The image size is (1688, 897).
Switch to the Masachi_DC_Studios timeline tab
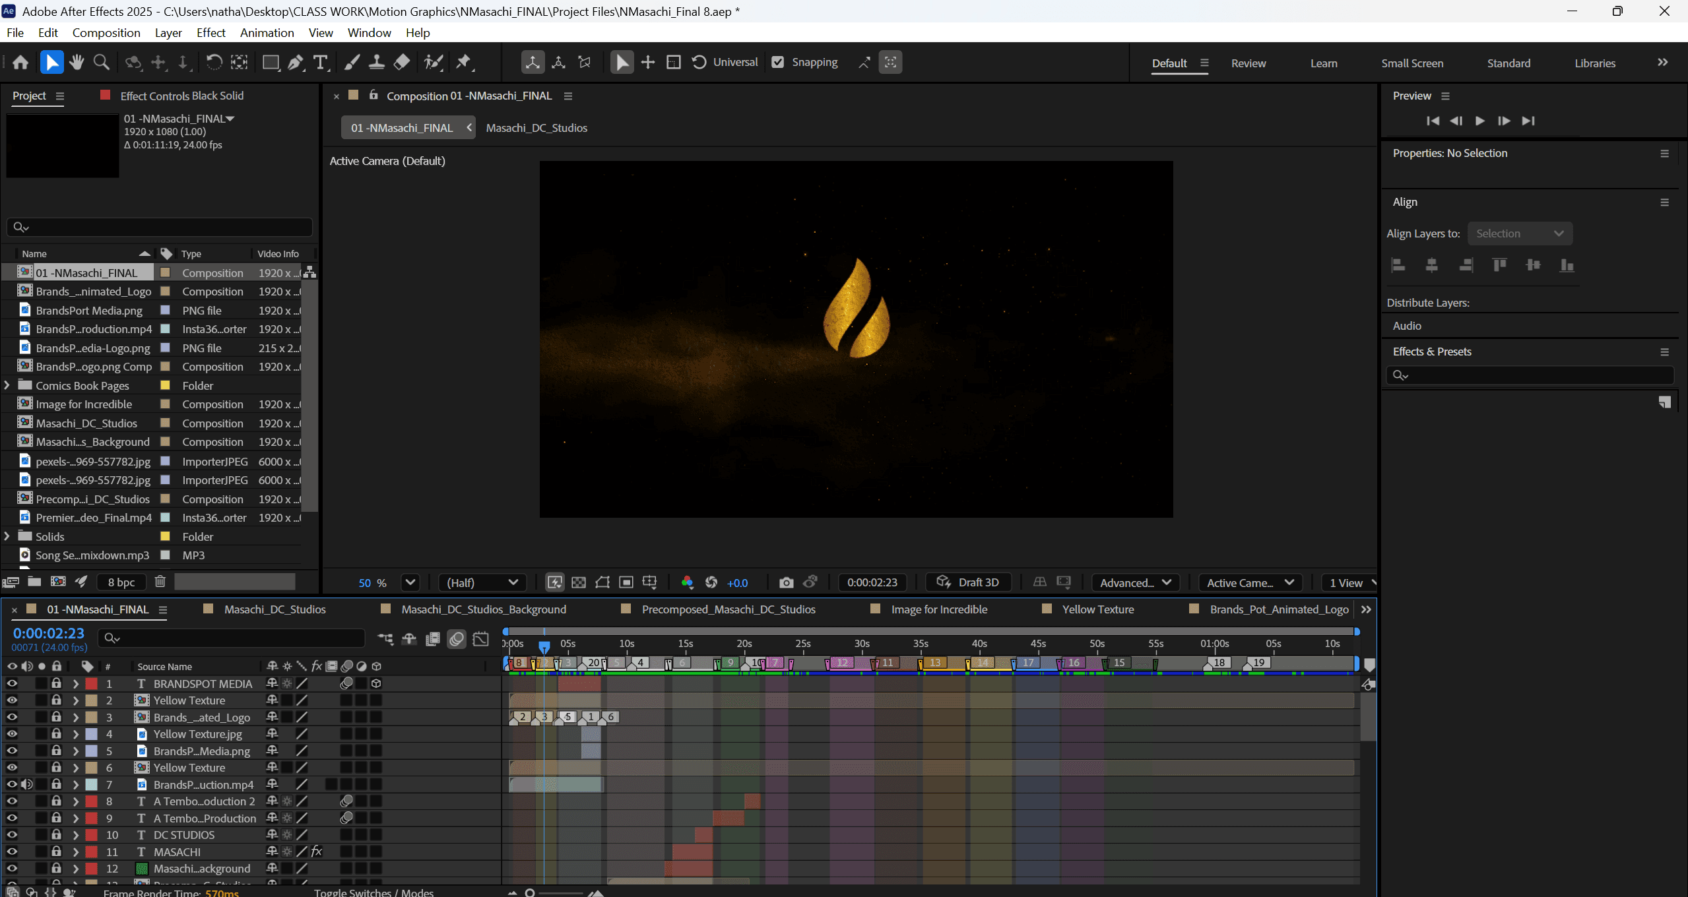coord(275,609)
